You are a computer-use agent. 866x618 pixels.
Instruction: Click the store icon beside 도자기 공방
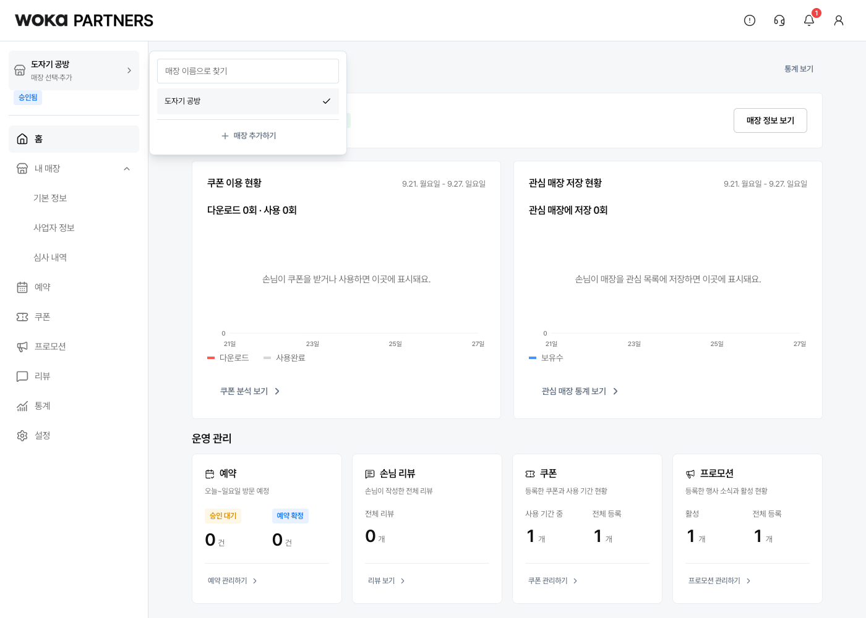tap(20, 70)
